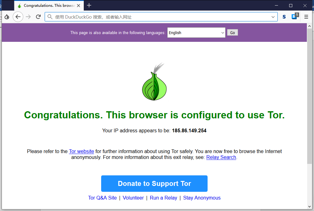
Task: Open the blue S extension icon
Action: pos(284,17)
